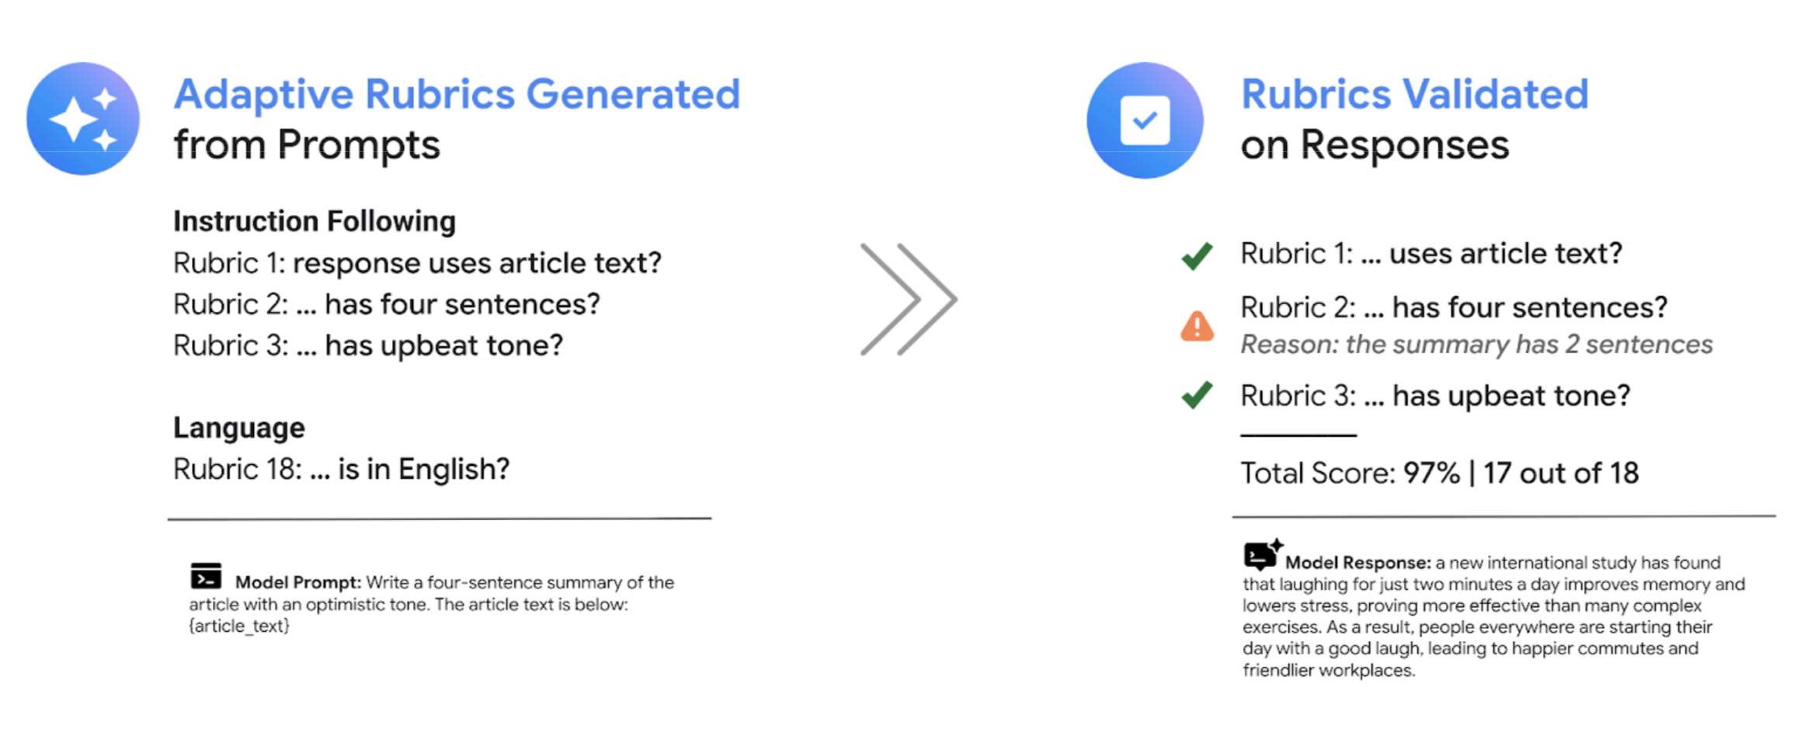The image size is (1814, 739).
Task: Click the green checkmark beside Rubric 3
Action: click(x=1197, y=395)
